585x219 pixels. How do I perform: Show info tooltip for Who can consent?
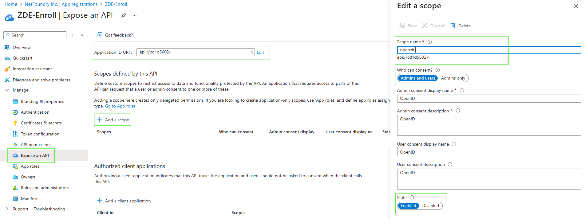[x=438, y=70]
